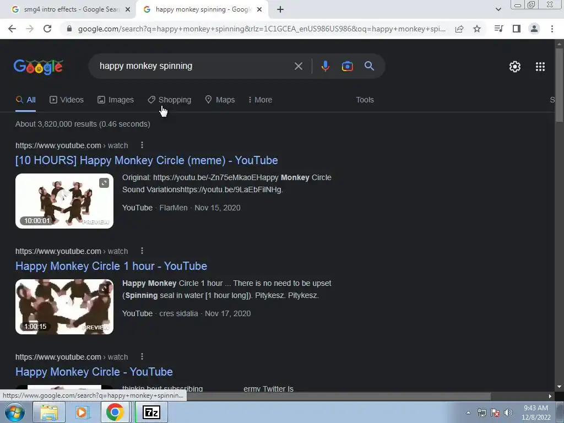Click the 10:00:01 video thumbnail
This screenshot has width=564, height=423.
click(64, 201)
